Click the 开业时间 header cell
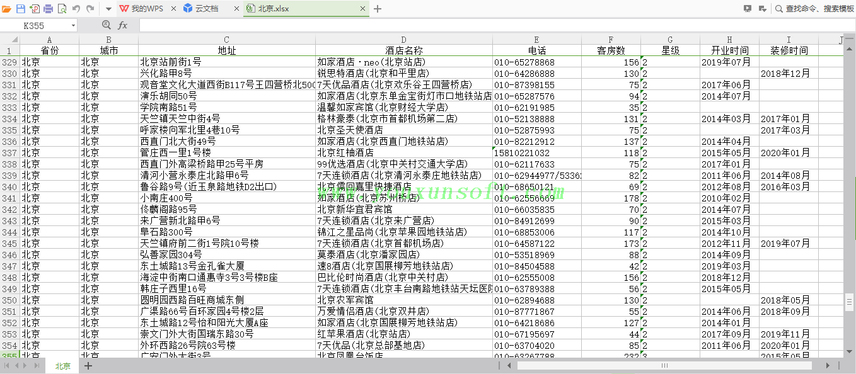The image size is (856, 374). click(729, 50)
